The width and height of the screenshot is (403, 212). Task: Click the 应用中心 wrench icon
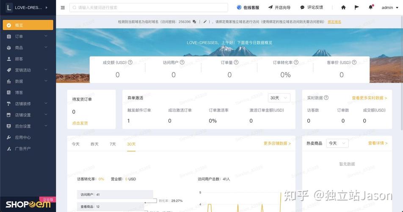[9, 137]
